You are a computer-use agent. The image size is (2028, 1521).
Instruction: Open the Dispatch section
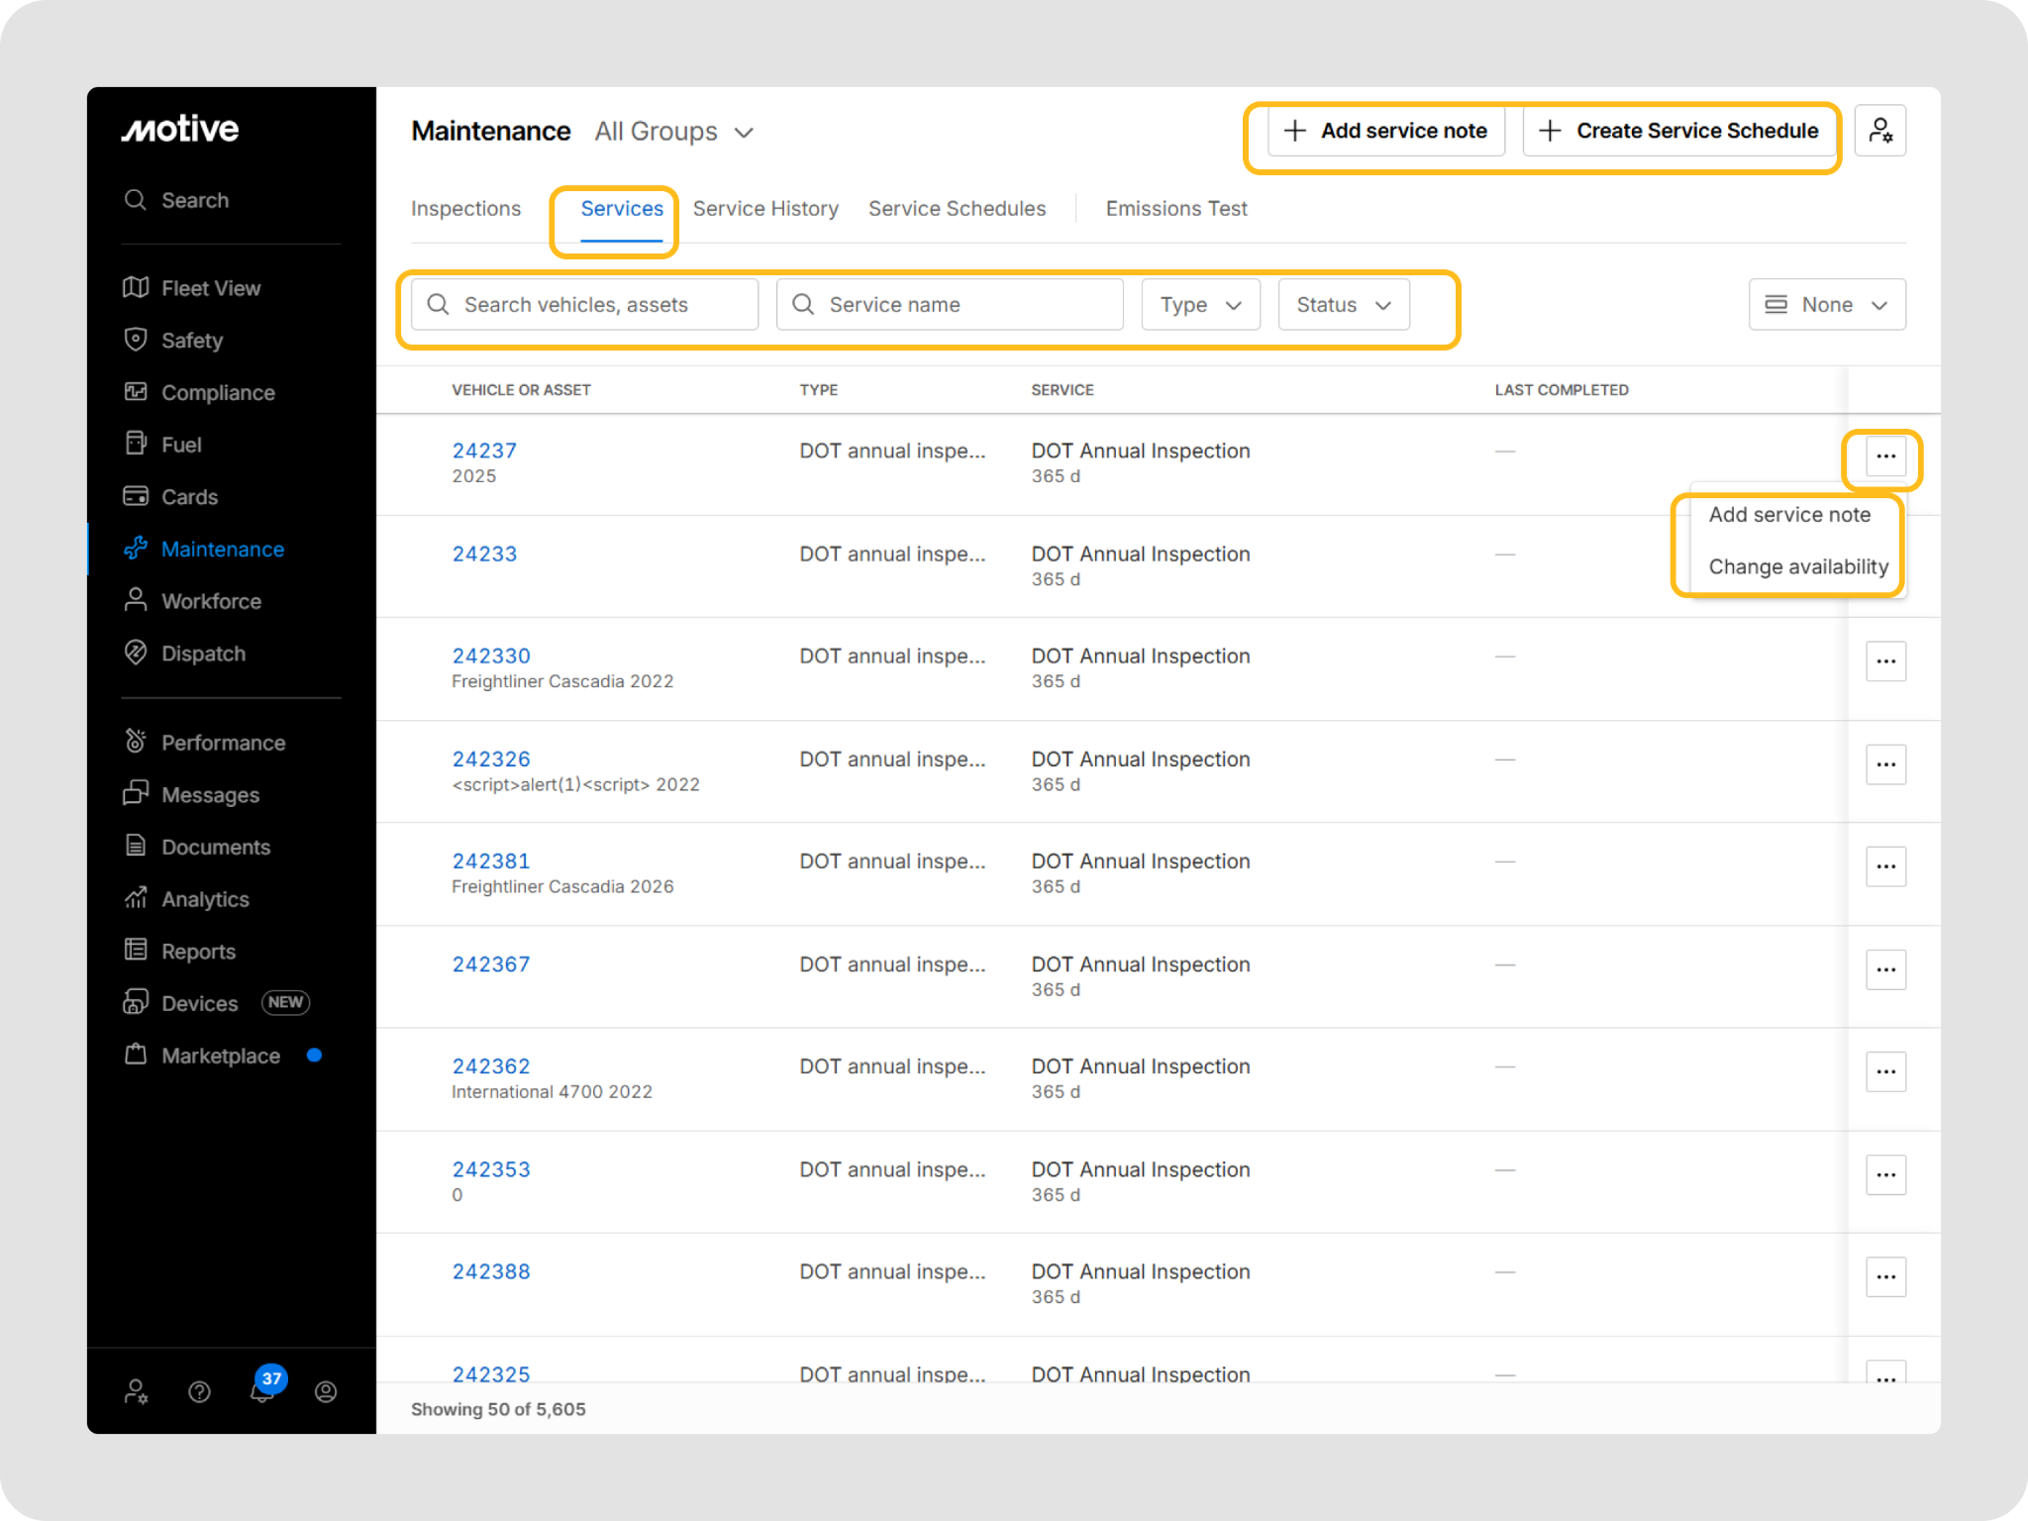coord(203,654)
